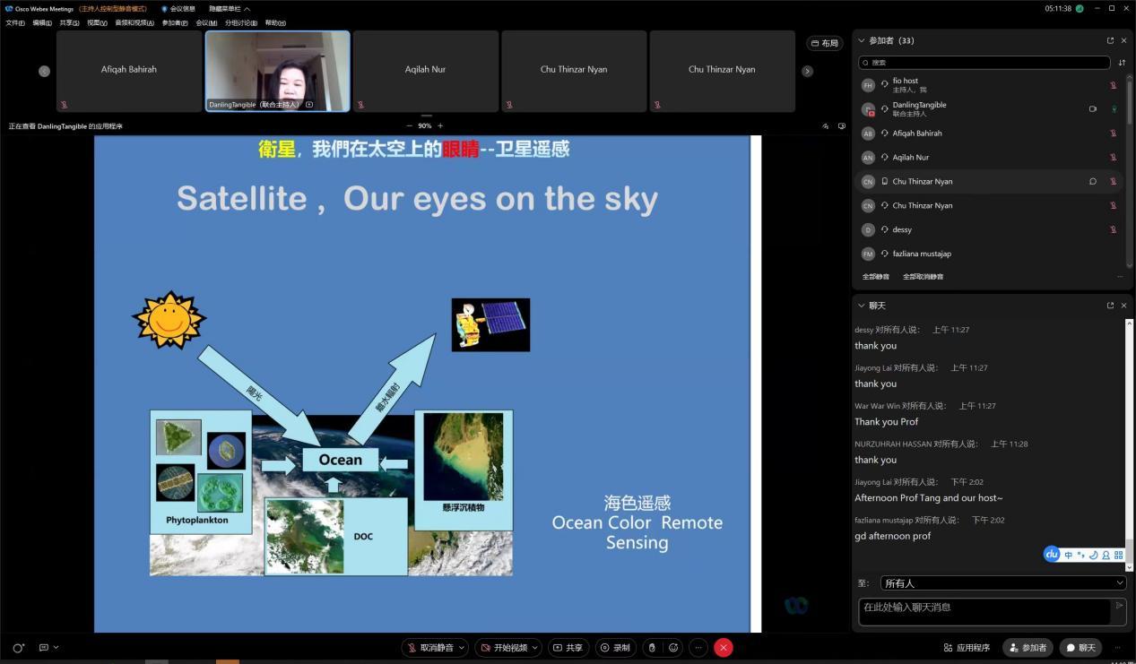Click 全部静音 to mute all

click(876, 277)
